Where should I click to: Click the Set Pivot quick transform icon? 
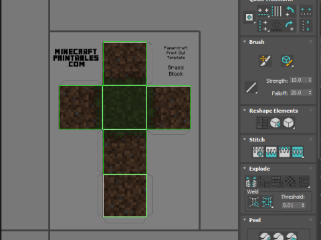click(249, 17)
